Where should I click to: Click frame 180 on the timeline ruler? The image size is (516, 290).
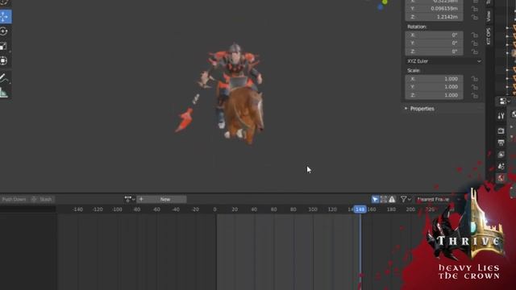pyautogui.click(x=391, y=209)
